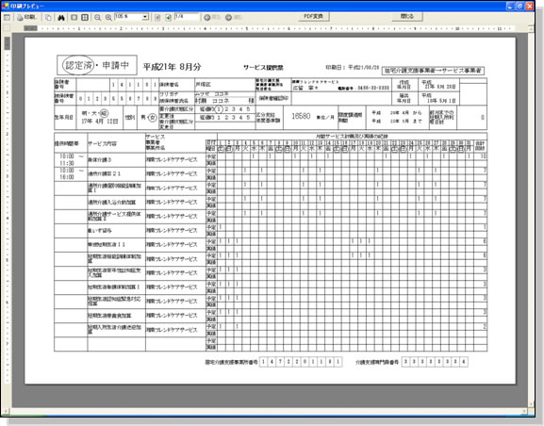Click the page number field showing 1/4
Image resolution: width=544 pixels, height=426 pixels.
187,17
